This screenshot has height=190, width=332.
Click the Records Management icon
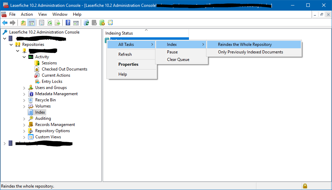point(31,125)
